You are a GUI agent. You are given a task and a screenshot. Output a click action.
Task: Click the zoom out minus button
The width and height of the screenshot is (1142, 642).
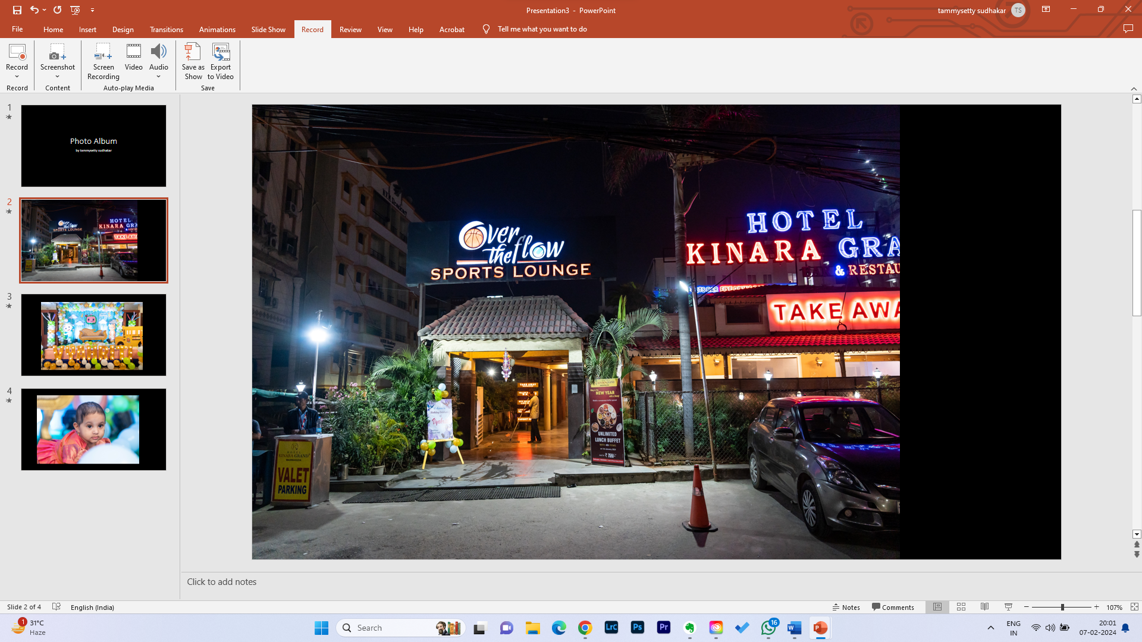coord(1027,607)
